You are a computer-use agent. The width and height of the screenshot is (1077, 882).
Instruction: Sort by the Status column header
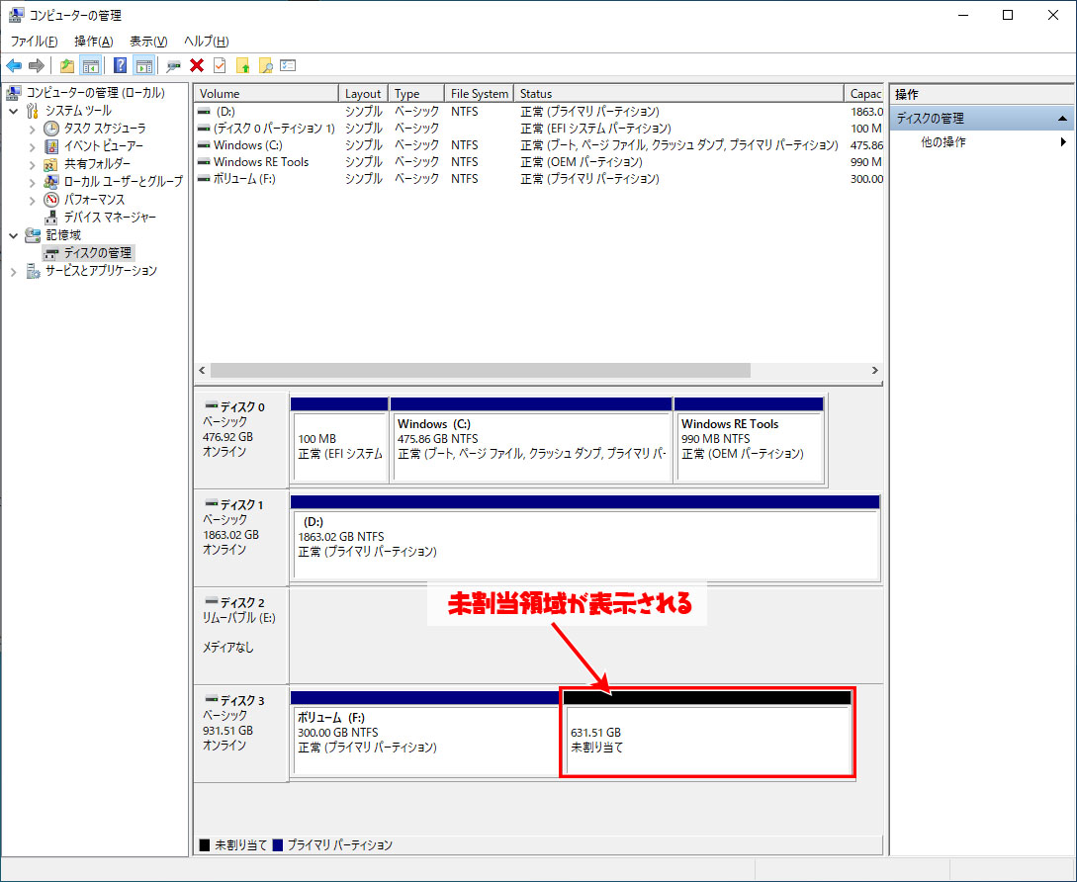coord(678,93)
